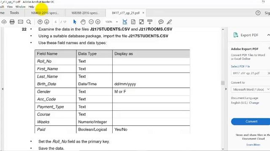Activate the Hand pan tool

[83, 22]
